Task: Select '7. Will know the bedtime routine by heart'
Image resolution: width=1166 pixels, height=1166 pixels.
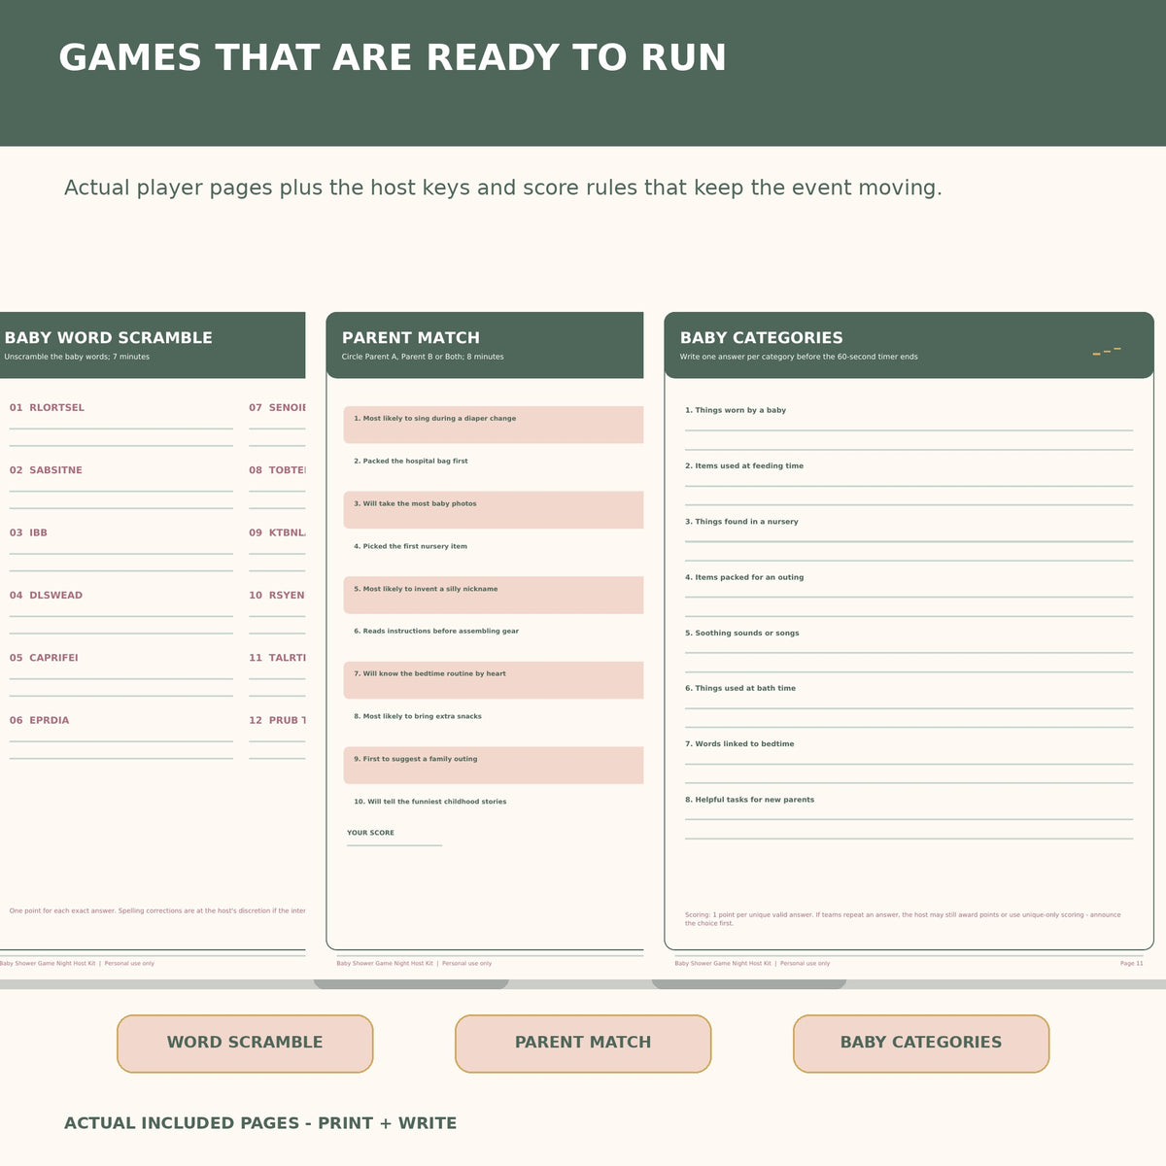Action: (494, 680)
